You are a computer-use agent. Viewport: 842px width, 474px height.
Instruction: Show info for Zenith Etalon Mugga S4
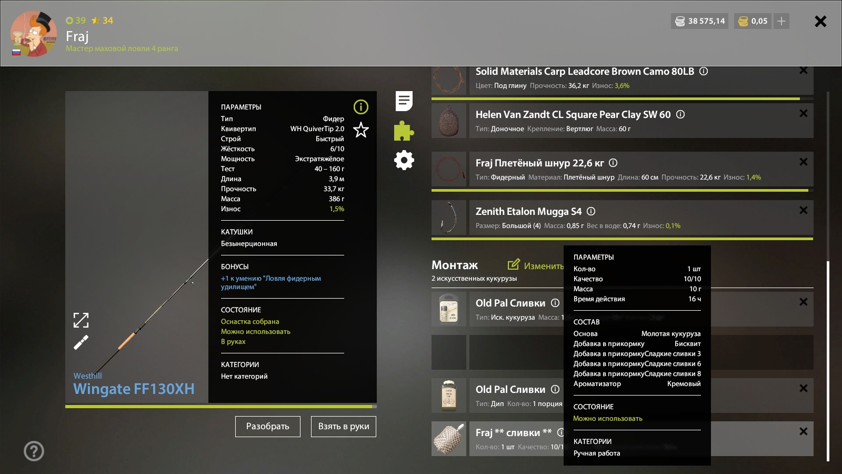click(591, 211)
